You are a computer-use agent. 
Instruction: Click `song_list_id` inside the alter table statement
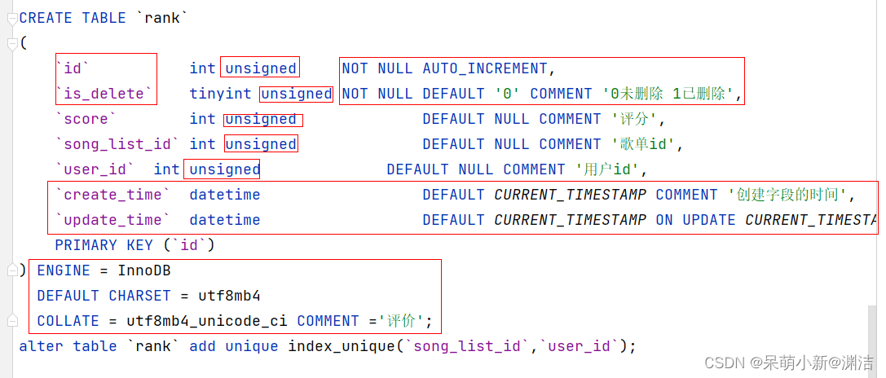[x=467, y=346]
